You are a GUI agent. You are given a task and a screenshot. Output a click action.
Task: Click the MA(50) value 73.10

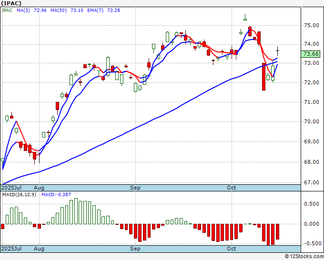77,10
